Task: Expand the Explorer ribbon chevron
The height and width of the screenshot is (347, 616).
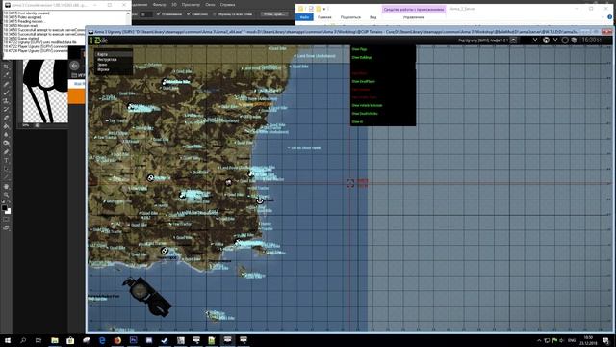Action: point(603,17)
